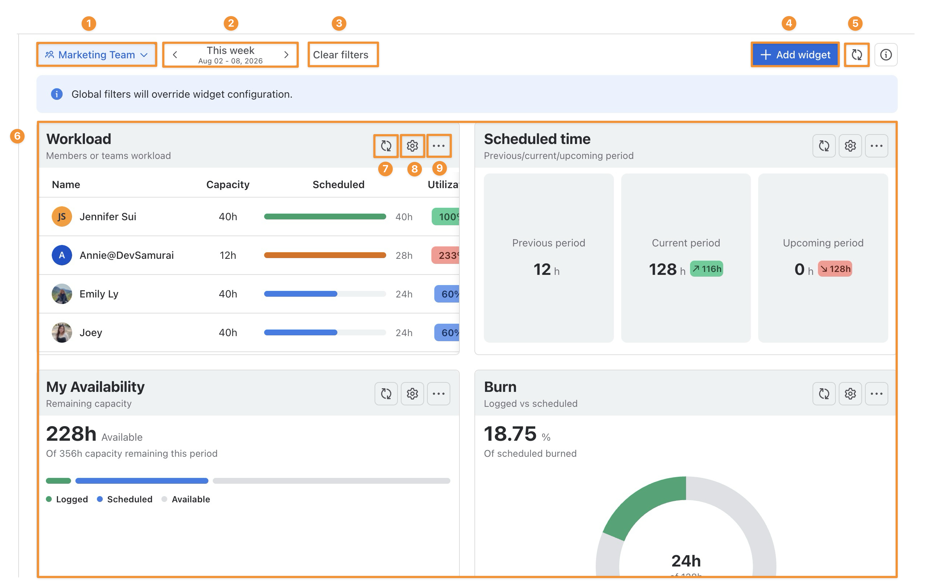This screenshot has height=588, width=928.
Task: Click the Previous period card
Action: click(x=548, y=258)
